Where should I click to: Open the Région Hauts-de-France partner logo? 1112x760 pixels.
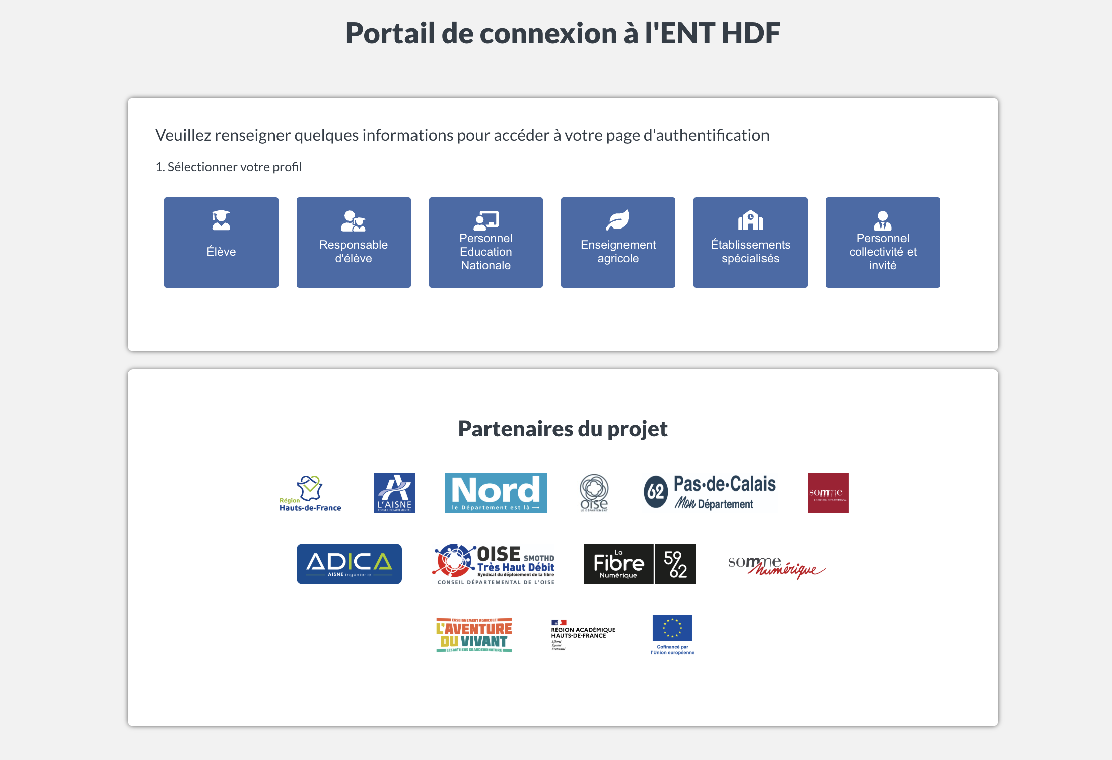(310, 493)
